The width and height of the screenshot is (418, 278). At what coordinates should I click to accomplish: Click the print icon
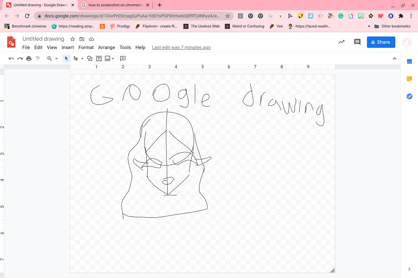(x=28, y=58)
